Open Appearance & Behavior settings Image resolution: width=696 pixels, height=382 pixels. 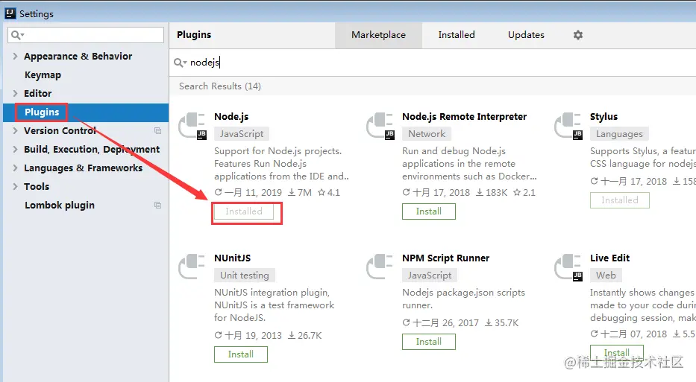(78, 57)
